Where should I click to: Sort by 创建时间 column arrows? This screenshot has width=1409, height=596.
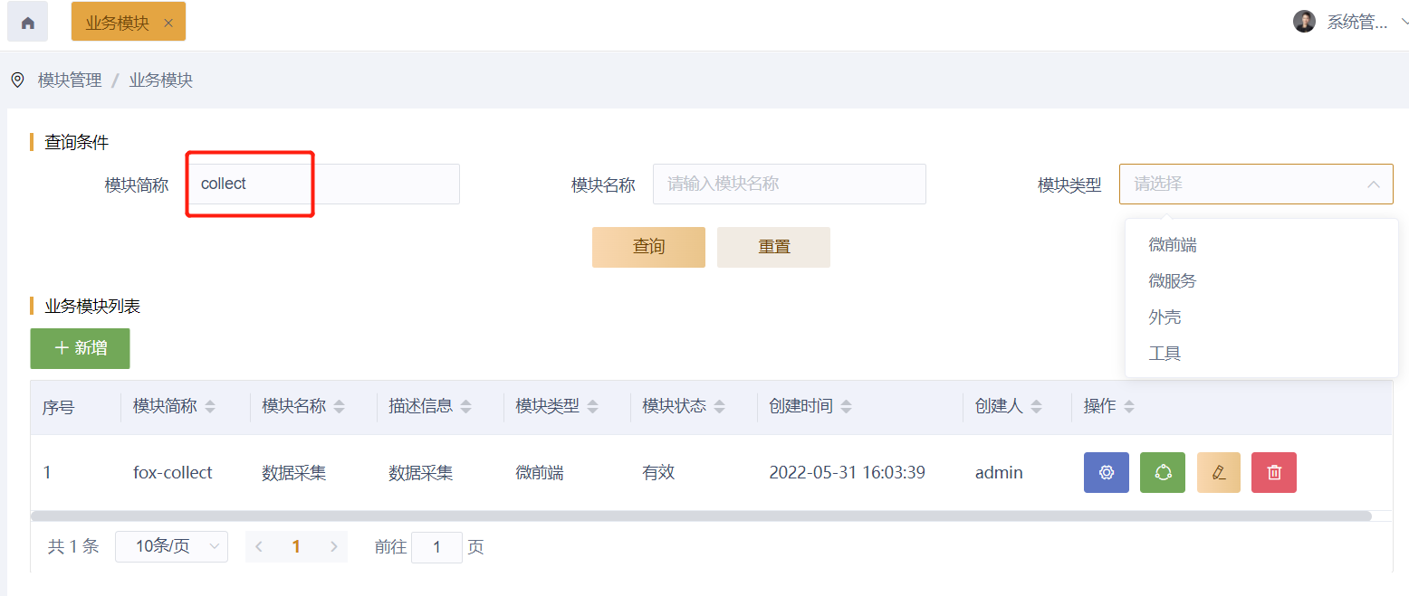[x=846, y=408]
